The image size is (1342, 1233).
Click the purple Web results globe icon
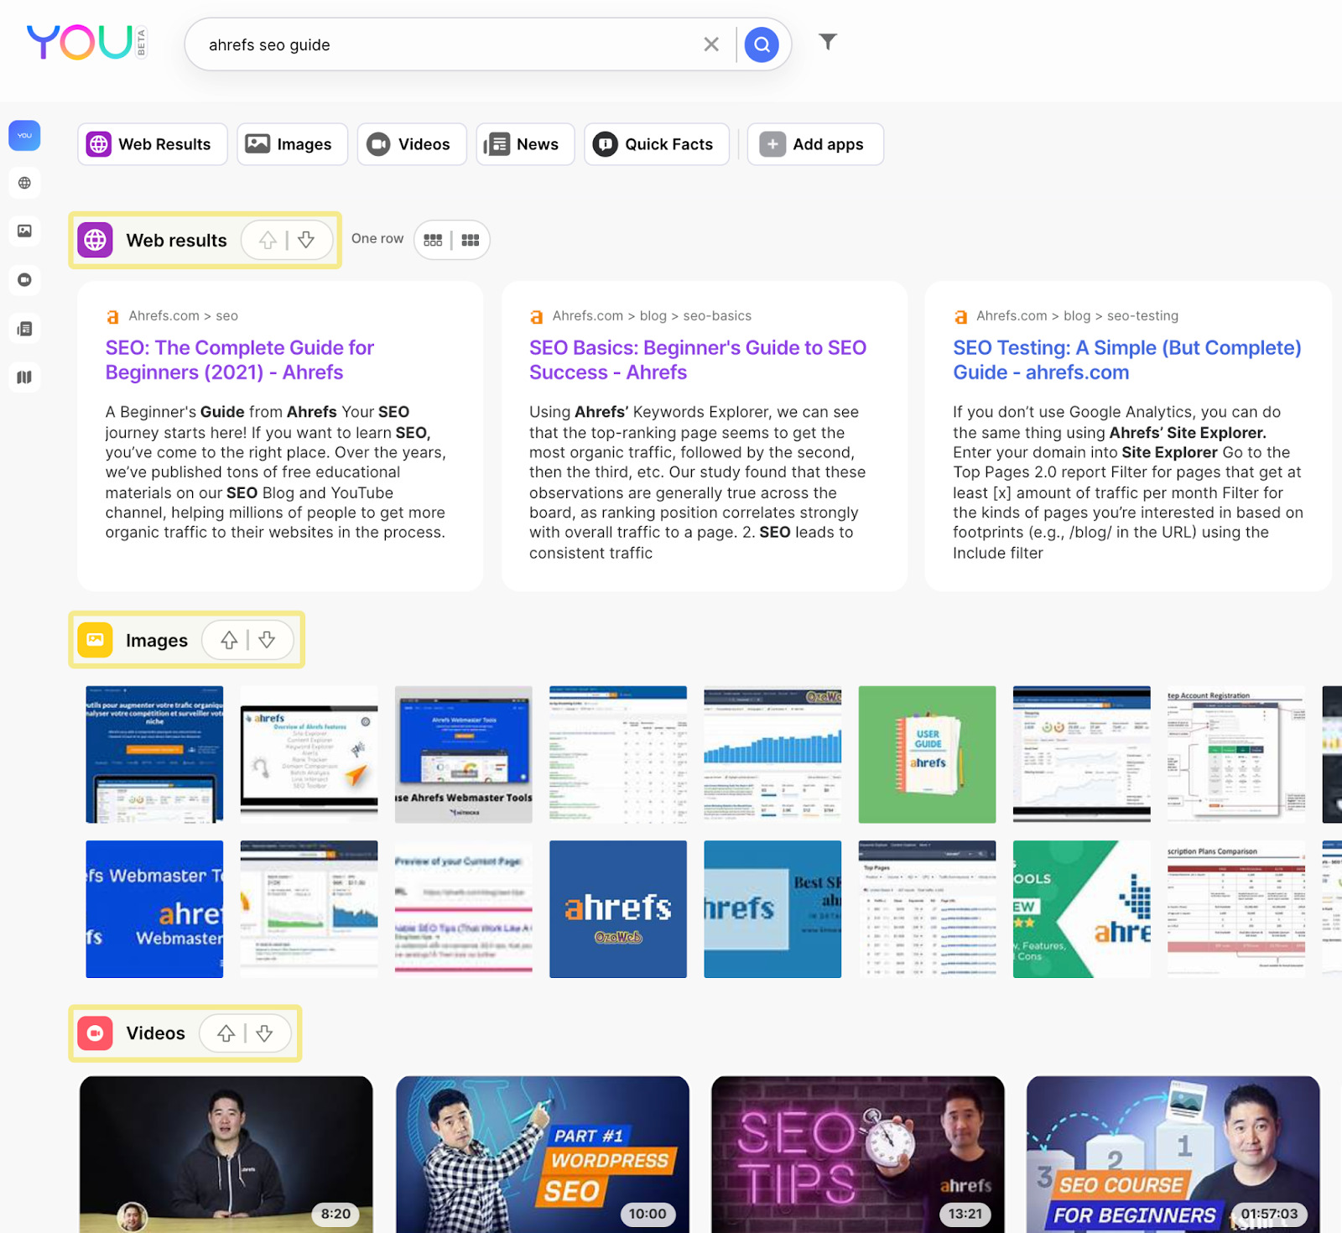[96, 240]
